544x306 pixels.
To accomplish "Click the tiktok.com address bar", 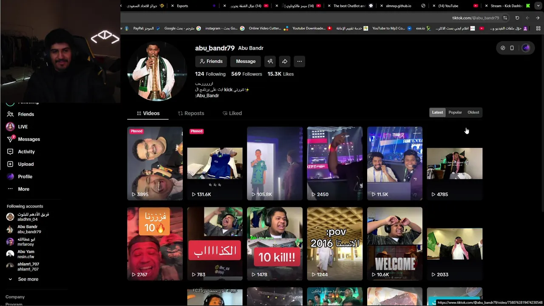I will coord(475,18).
